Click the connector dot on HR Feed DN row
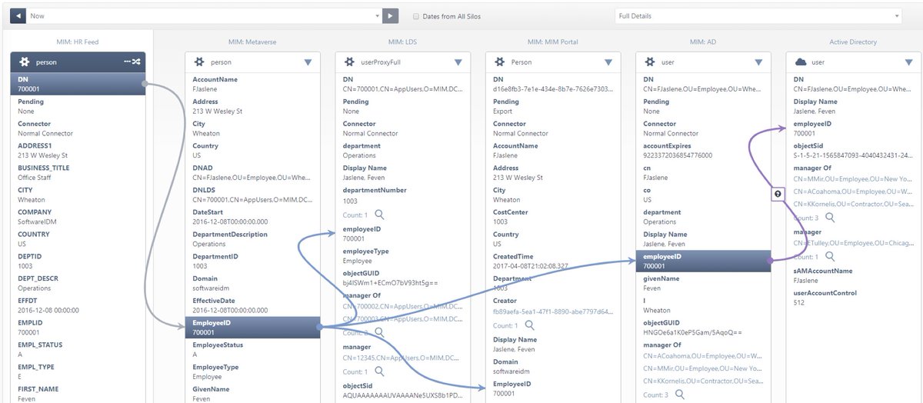Viewport: 923px width, 403px height. [145, 84]
